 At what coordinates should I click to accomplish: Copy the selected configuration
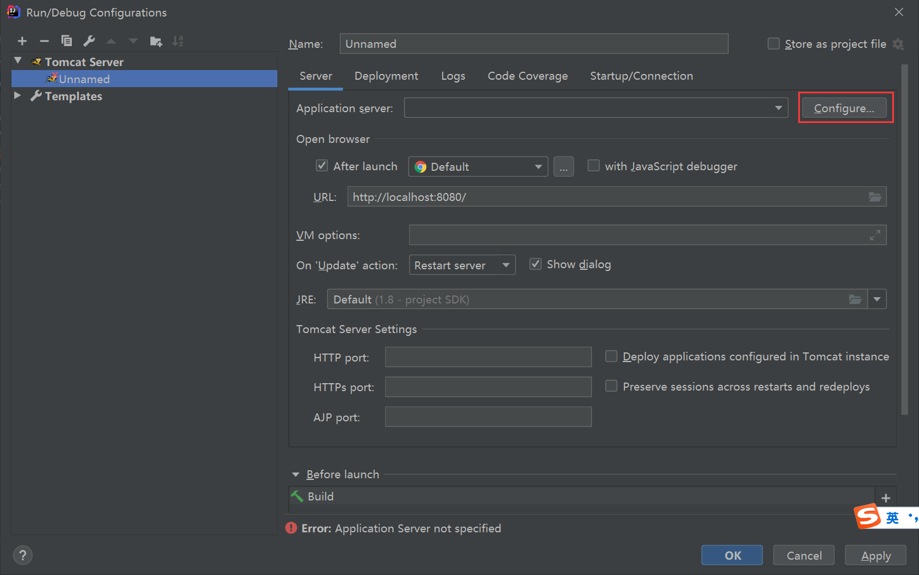click(67, 41)
